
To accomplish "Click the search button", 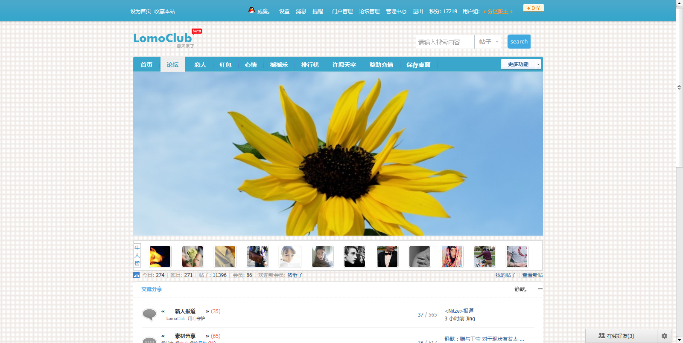I will click(x=519, y=42).
